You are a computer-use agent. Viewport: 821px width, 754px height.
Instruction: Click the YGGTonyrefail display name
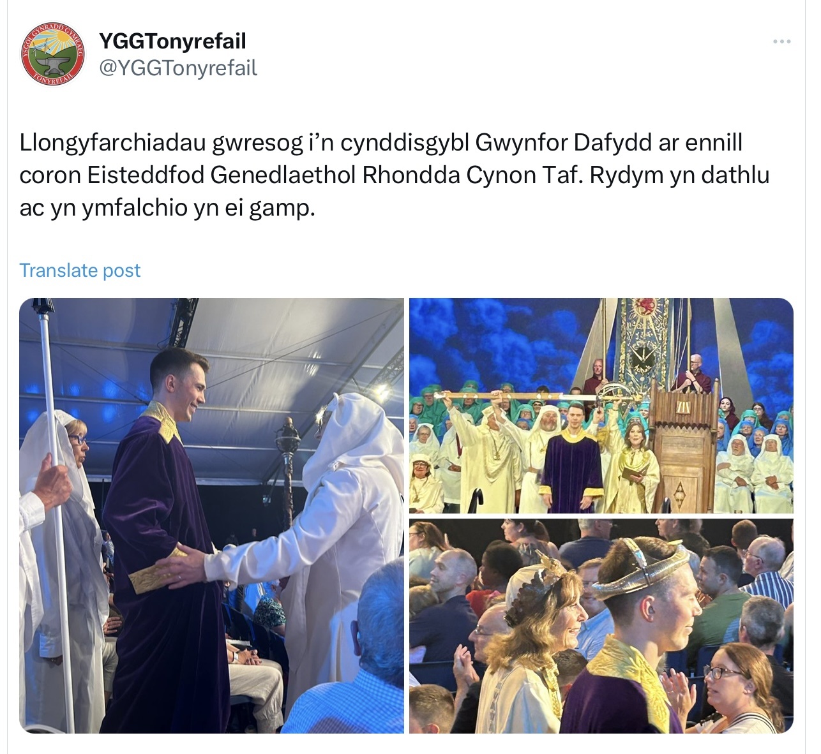tap(172, 41)
